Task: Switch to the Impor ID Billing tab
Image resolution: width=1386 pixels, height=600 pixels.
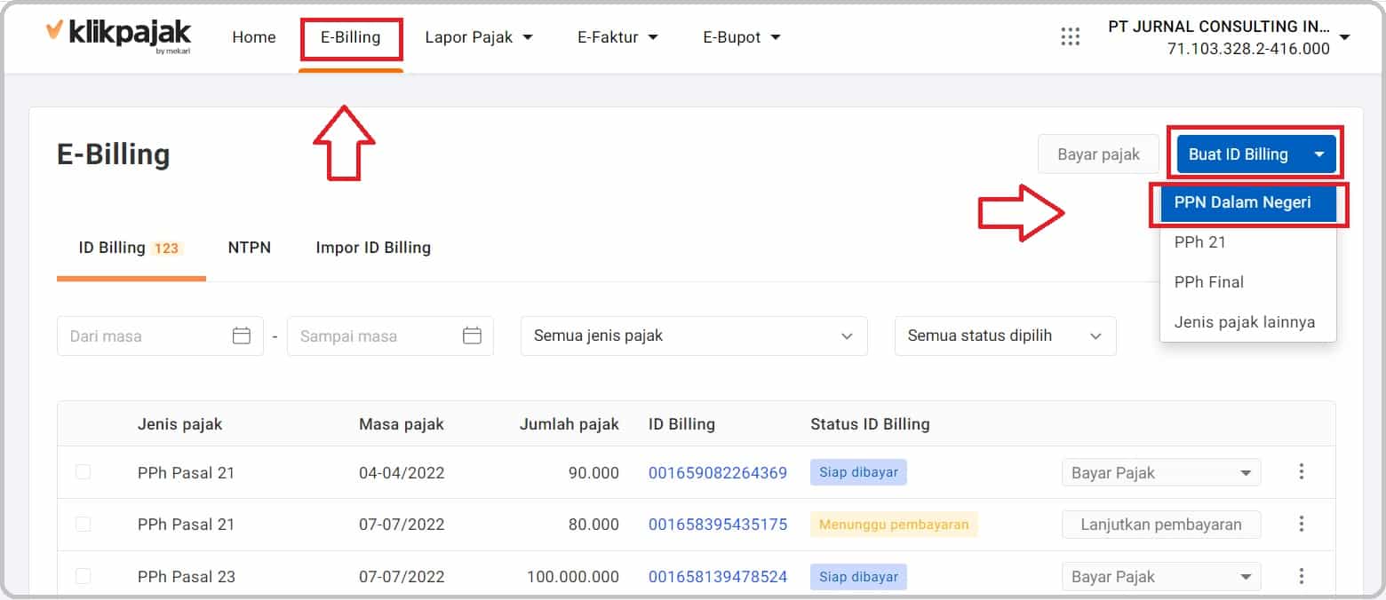Action: 373,248
